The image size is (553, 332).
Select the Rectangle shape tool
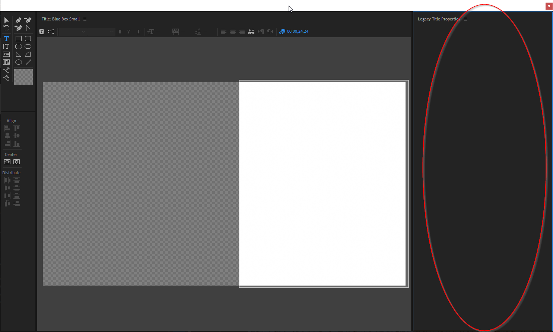point(18,39)
